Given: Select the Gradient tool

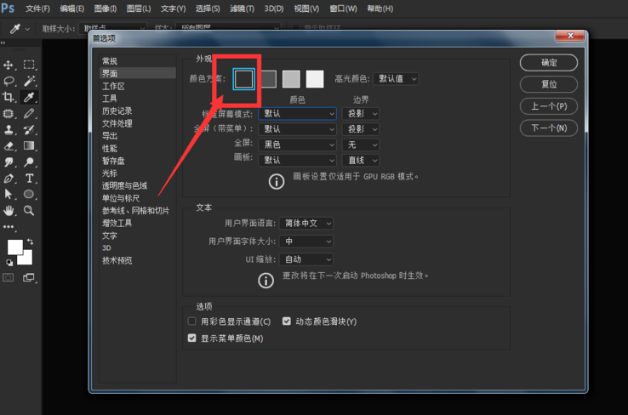Looking at the screenshot, I should [29, 145].
